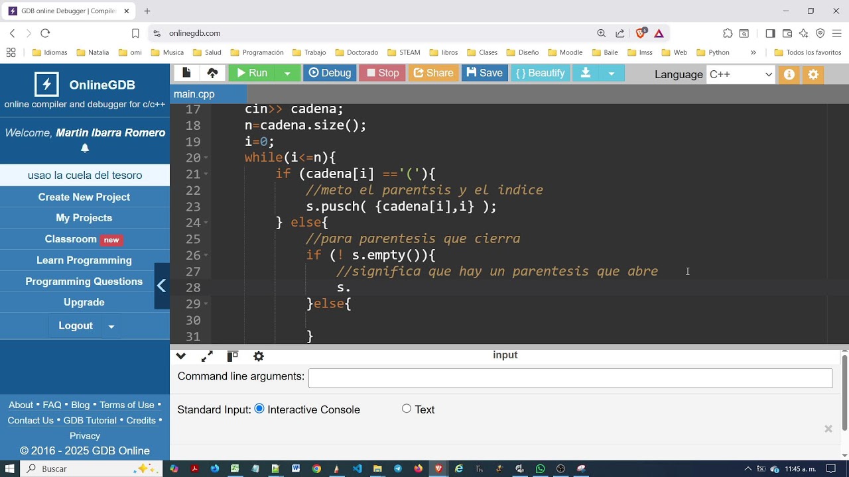The height and width of the screenshot is (477, 849).
Task: Download the code using the download icon
Action: pyautogui.click(x=586, y=73)
